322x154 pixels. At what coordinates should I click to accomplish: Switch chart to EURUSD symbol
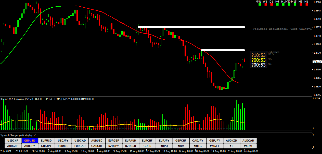(x=46, y=141)
